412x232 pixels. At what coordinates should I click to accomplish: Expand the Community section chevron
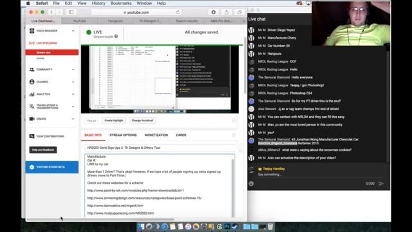(x=73, y=70)
